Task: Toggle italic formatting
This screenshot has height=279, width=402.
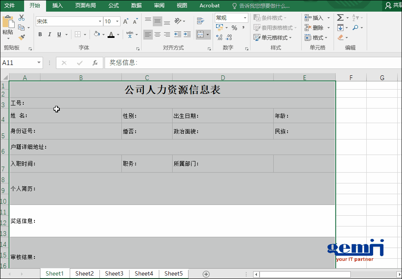Action: [49, 34]
